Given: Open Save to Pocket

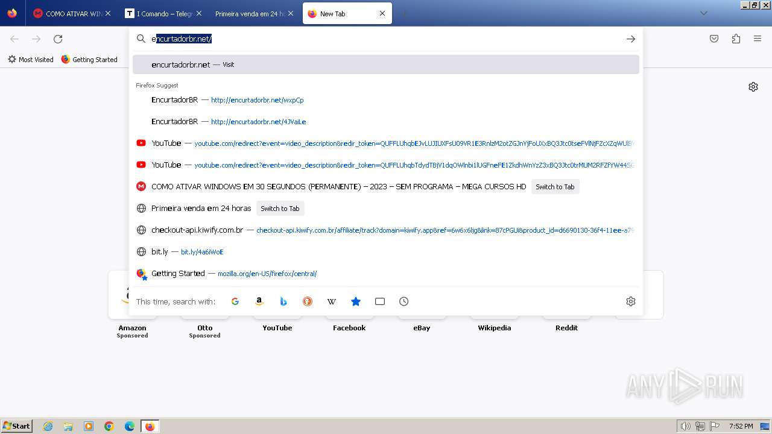Looking at the screenshot, I should 714,39.
